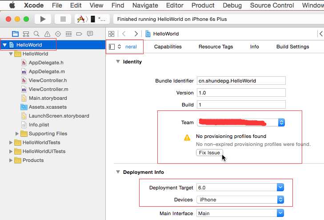The height and width of the screenshot is (220, 324).
Task: Show the Project navigator
Action: (15, 34)
